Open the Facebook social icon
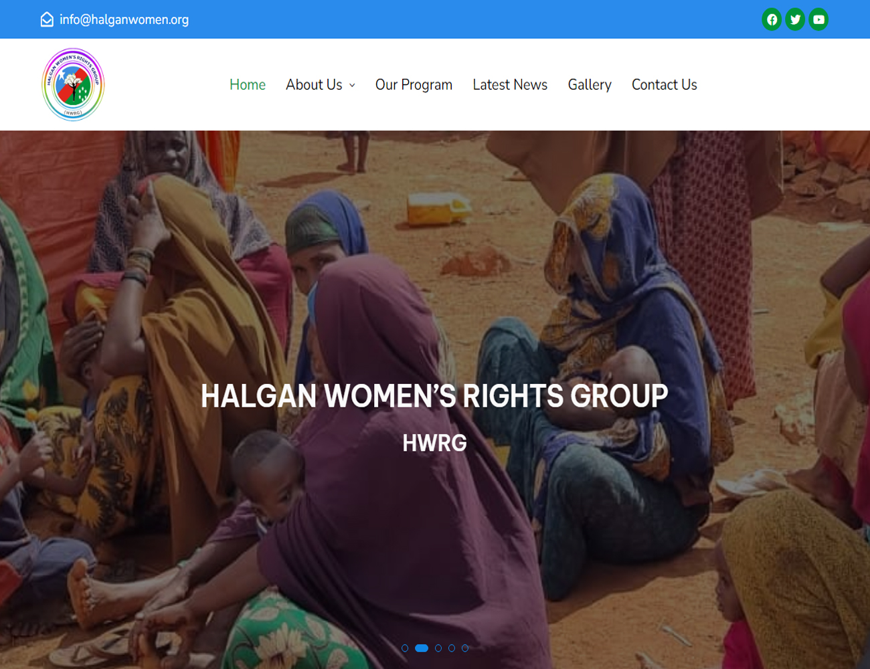870x669 pixels. [x=772, y=19]
